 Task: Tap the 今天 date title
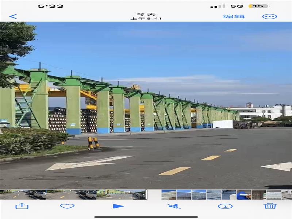point(146,15)
